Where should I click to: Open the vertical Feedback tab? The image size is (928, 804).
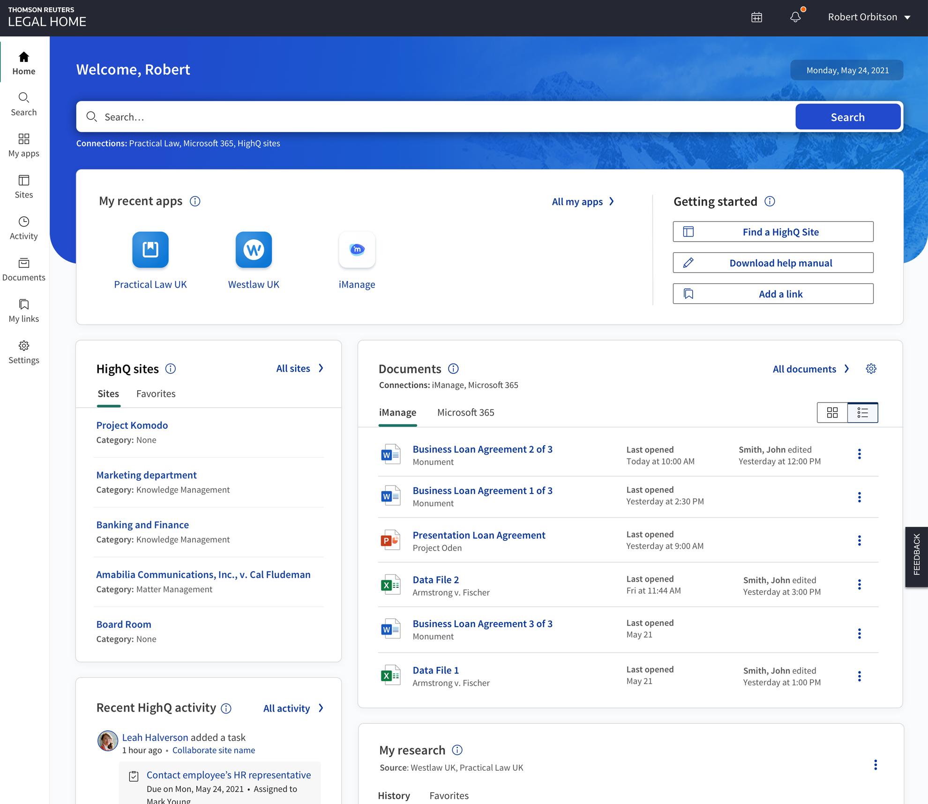pyautogui.click(x=916, y=556)
